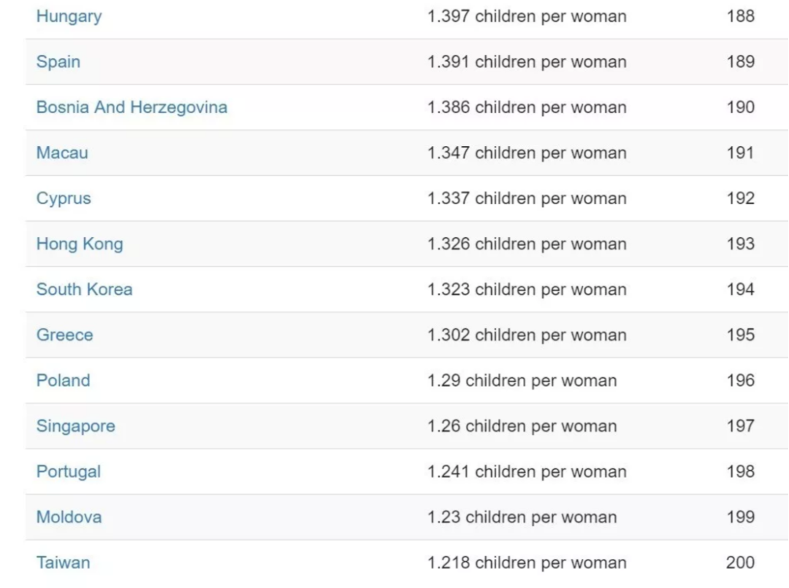Viewport: 789px width, 588px height.
Task: Select the Singapore link
Action: 75,426
